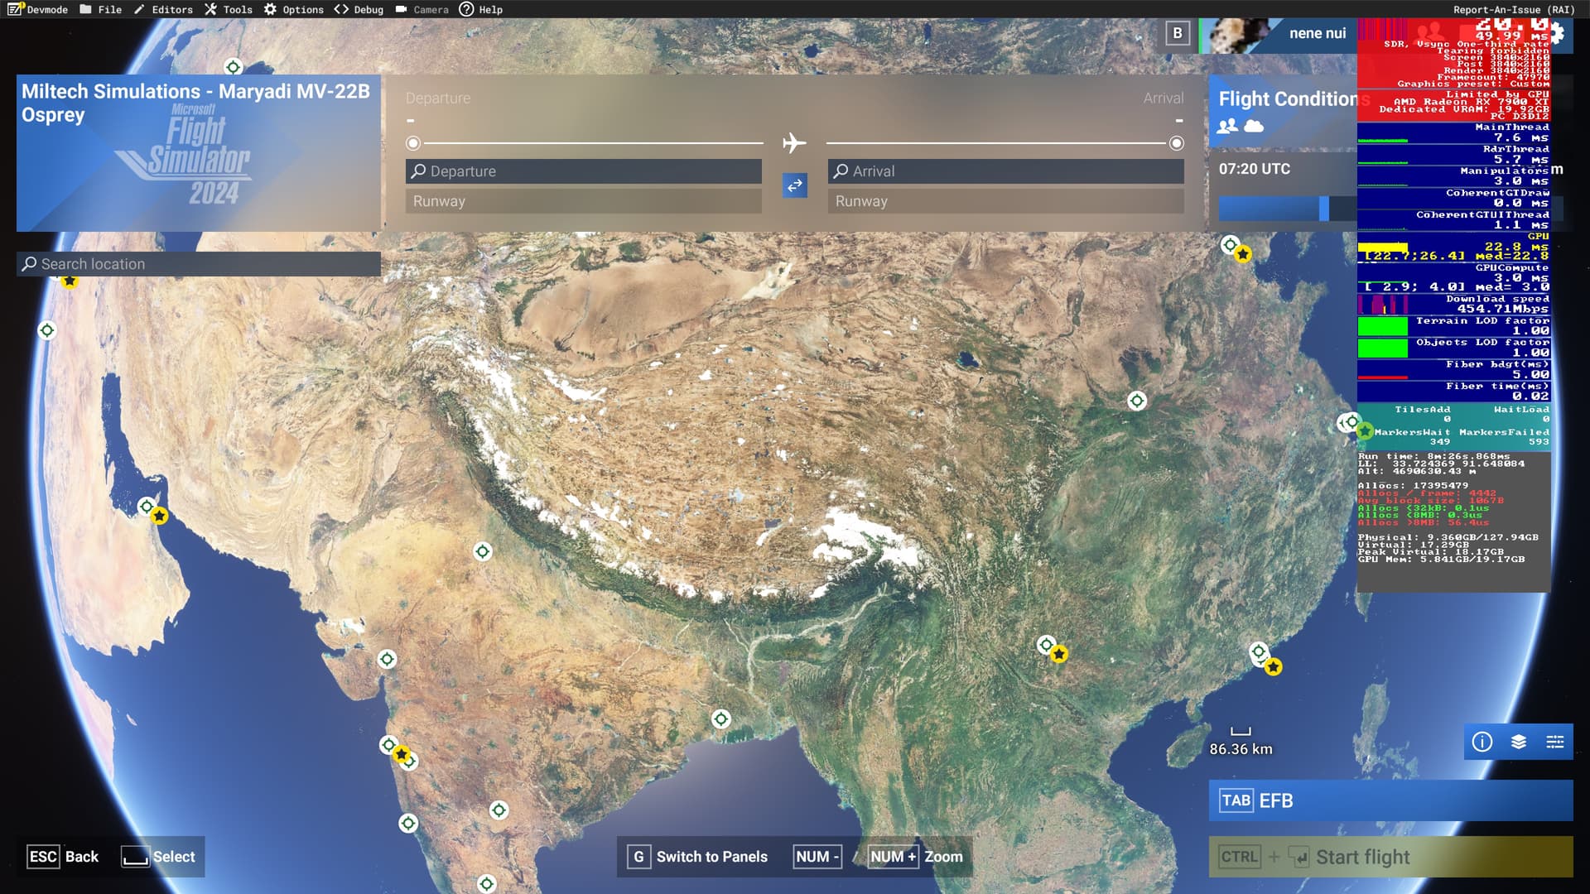
Task: Click the Departure search field
Action: (x=584, y=171)
